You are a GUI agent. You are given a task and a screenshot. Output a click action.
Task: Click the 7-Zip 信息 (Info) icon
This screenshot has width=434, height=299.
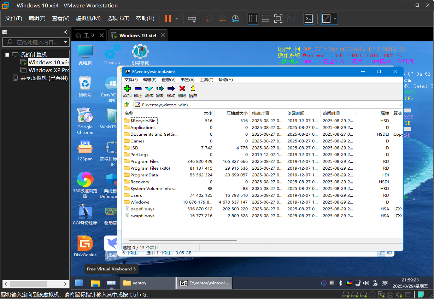click(x=193, y=88)
